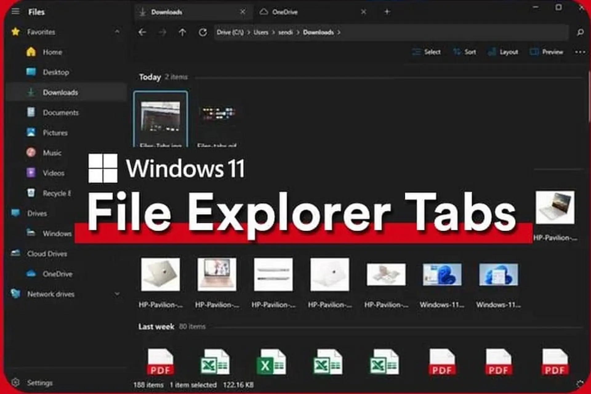Refresh the current folder
This screenshot has width=591, height=394.
click(203, 32)
